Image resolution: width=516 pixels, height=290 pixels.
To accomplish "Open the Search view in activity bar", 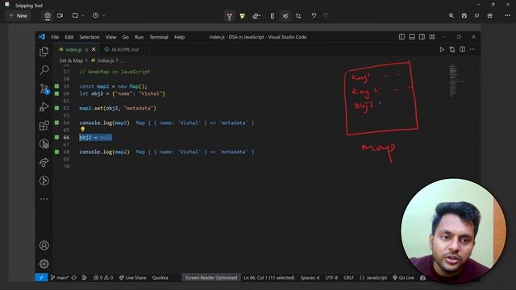I will (44, 70).
